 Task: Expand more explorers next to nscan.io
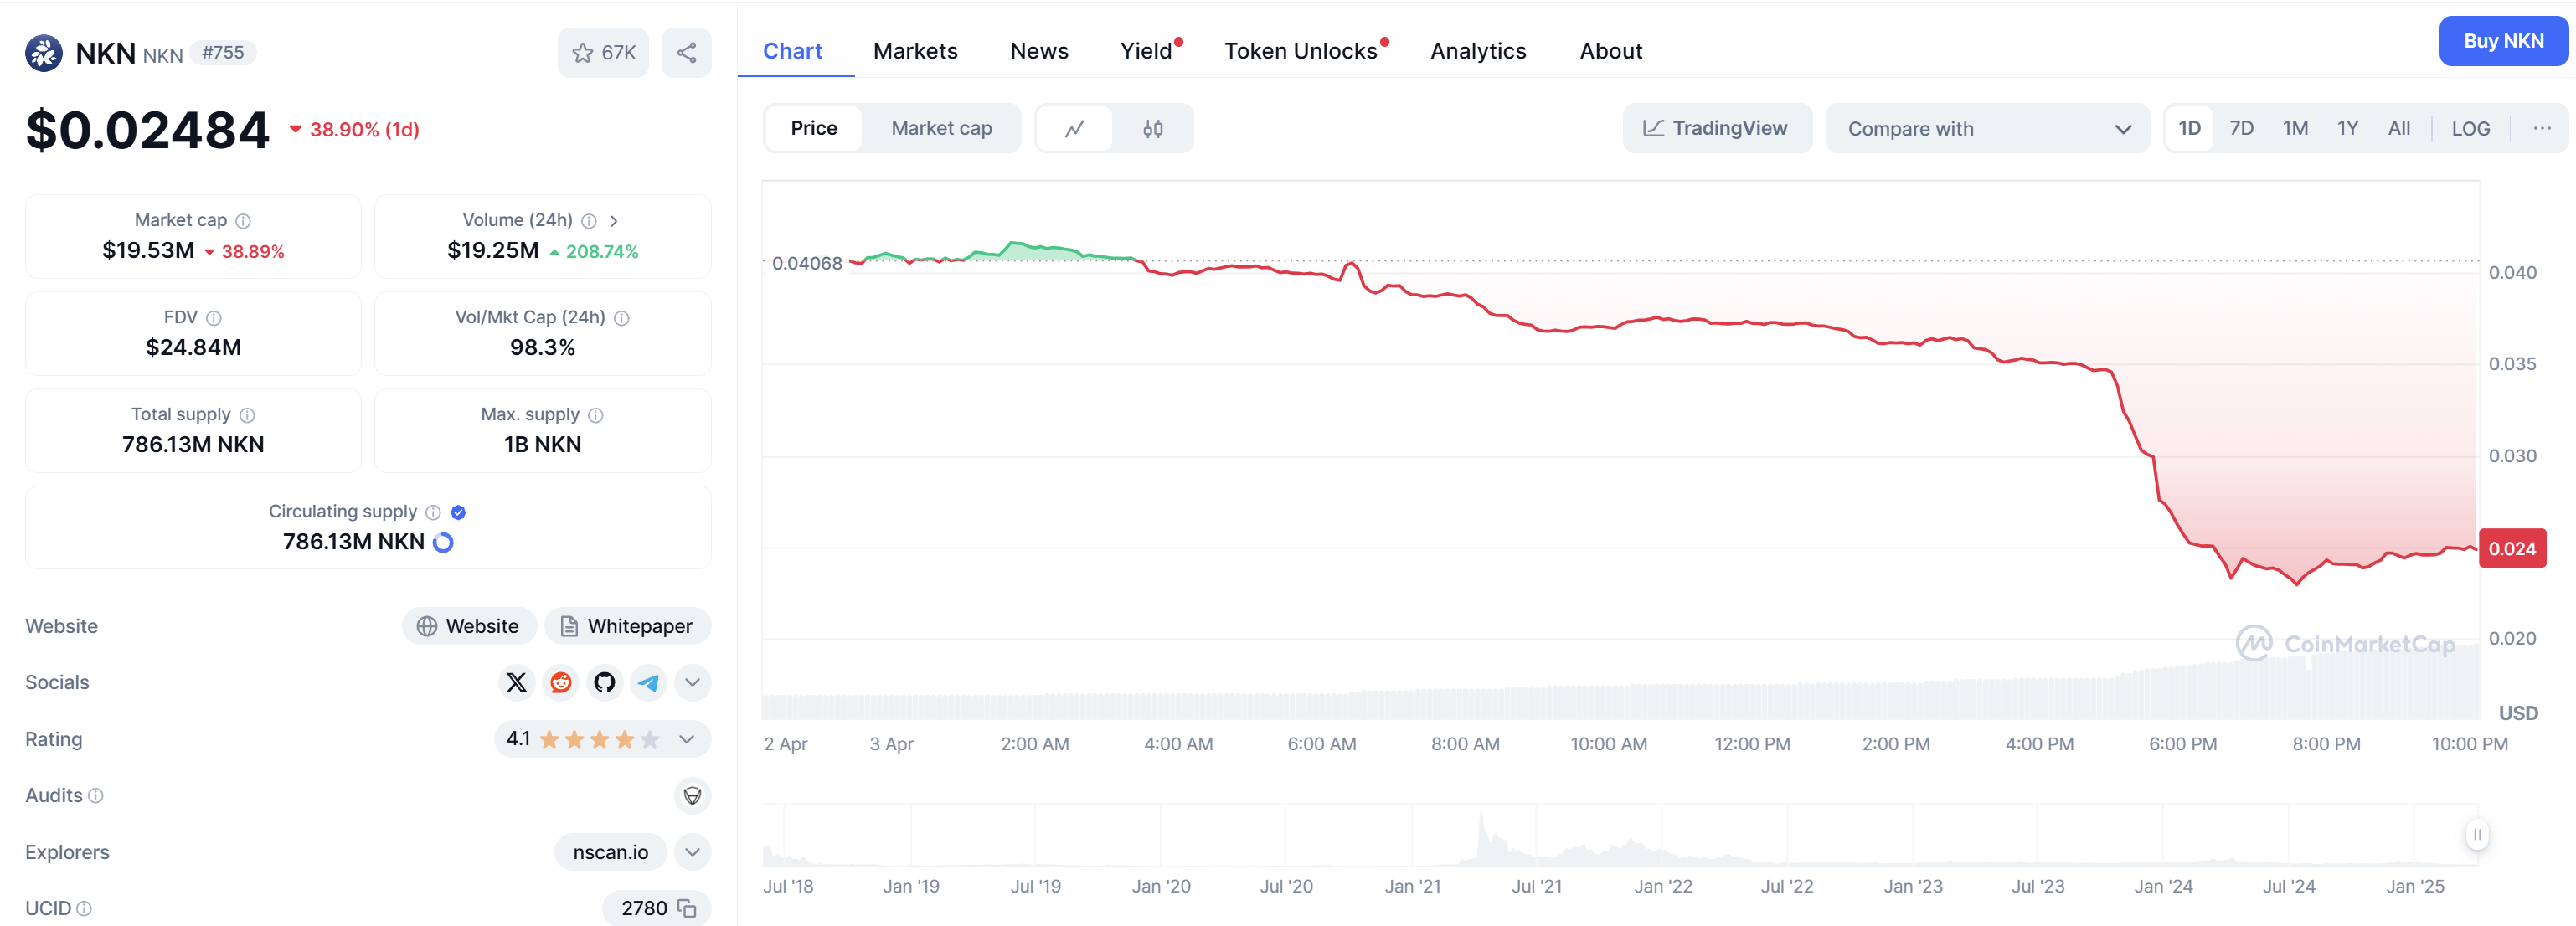pyautogui.click(x=692, y=853)
